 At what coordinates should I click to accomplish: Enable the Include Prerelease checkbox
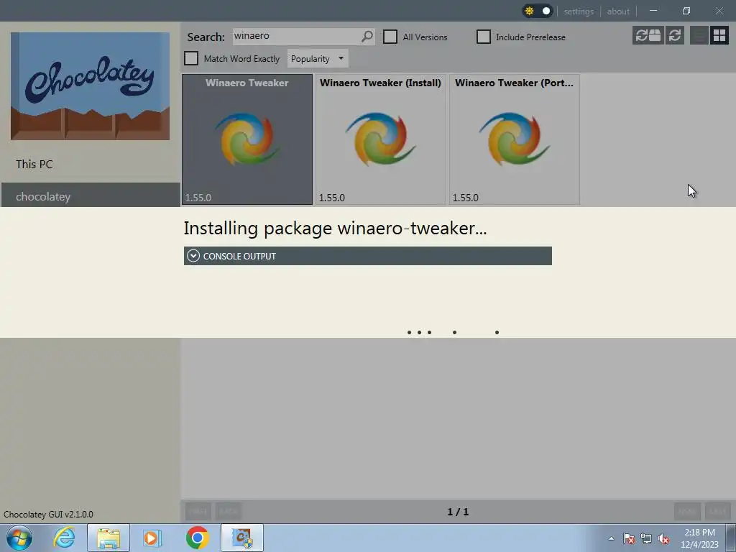tap(484, 37)
